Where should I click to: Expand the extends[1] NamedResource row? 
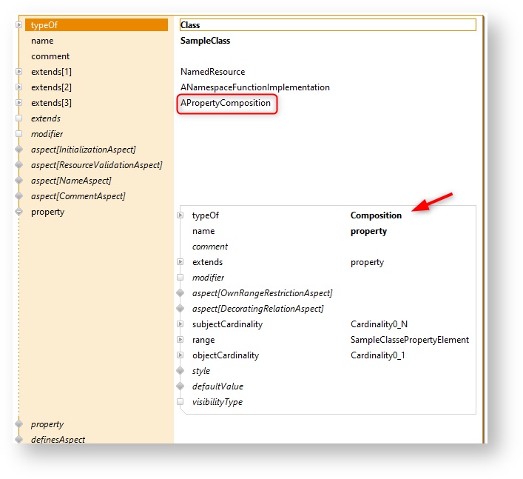(18, 72)
